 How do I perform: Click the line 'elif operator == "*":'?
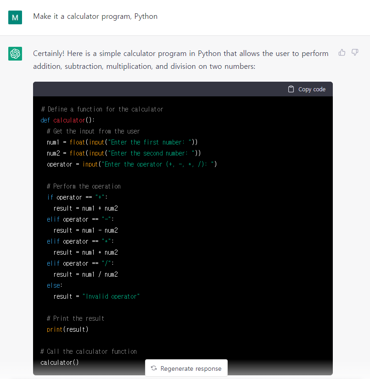pyautogui.click(x=80, y=241)
